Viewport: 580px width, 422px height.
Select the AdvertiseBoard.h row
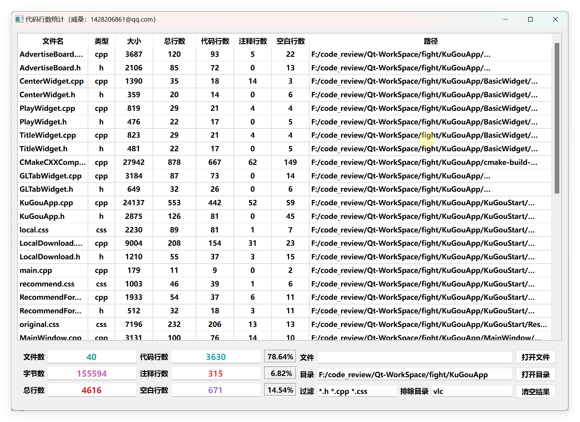pyautogui.click(x=285, y=68)
